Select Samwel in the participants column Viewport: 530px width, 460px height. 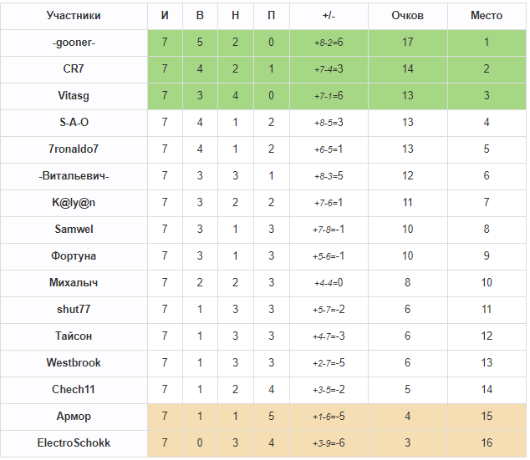(x=74, y=229)
